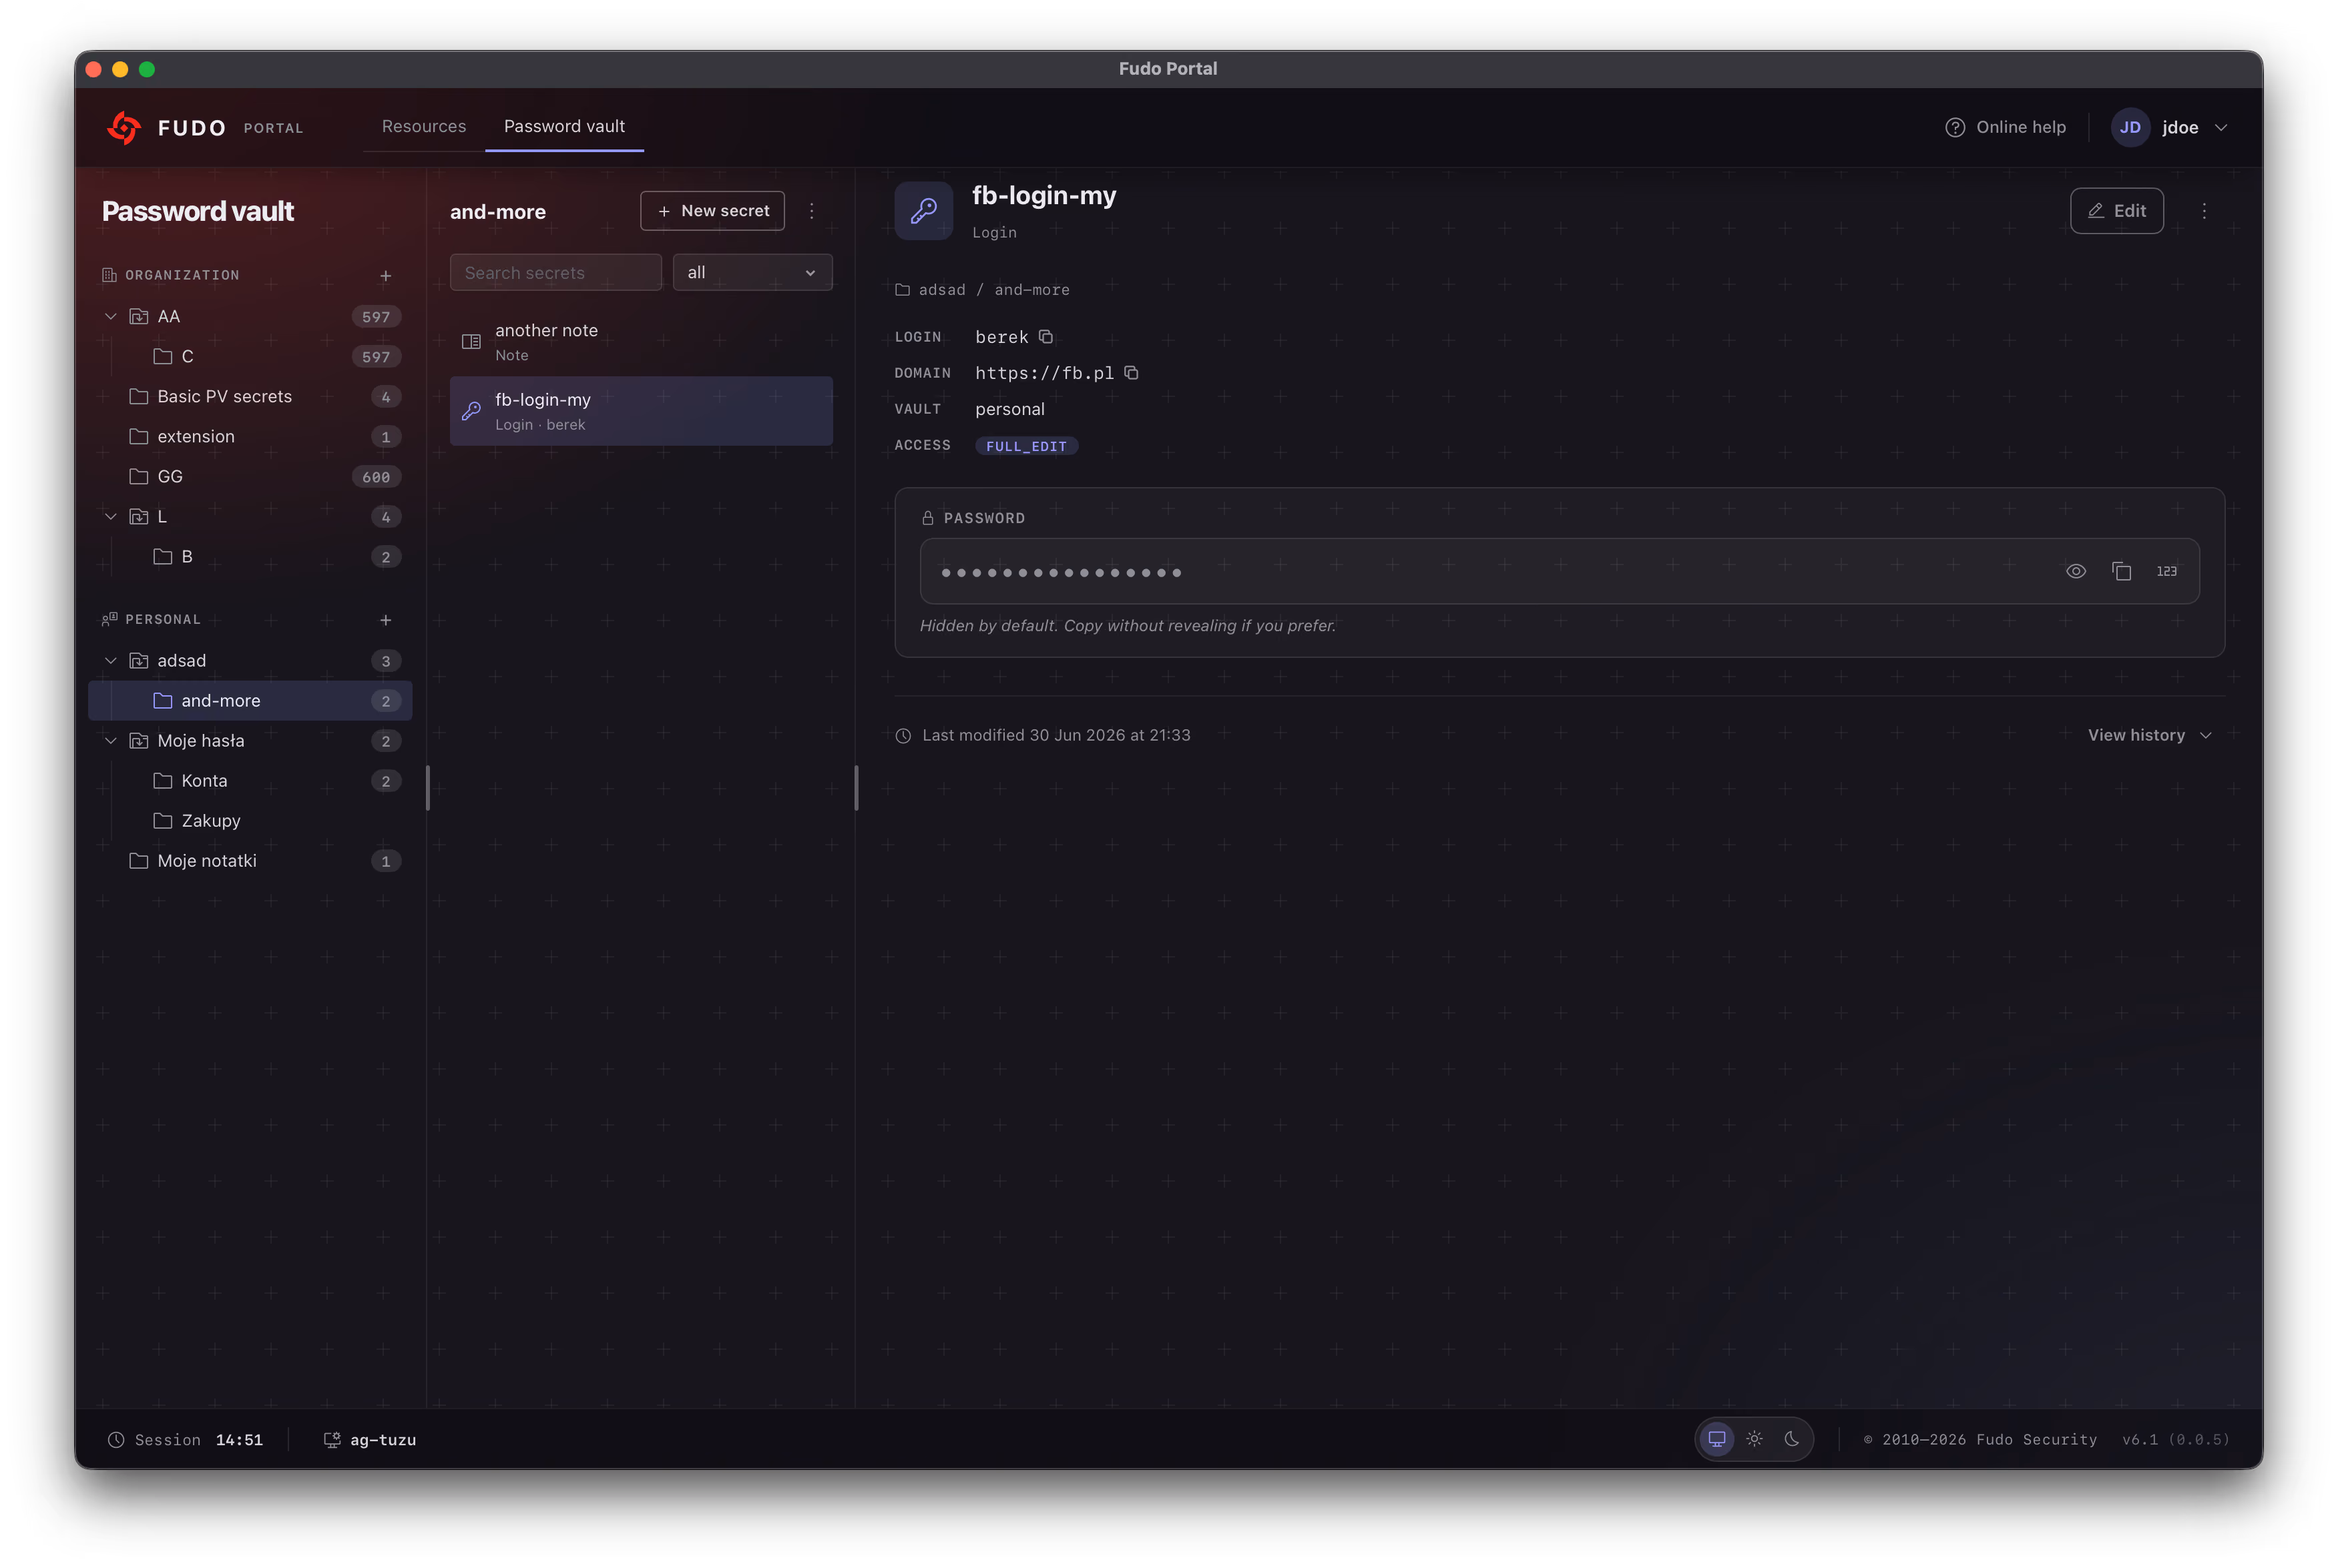This screenshot has width=2338, height=1568.
Task: Click the JD user avatar
Action: (x=2130, y=127)
